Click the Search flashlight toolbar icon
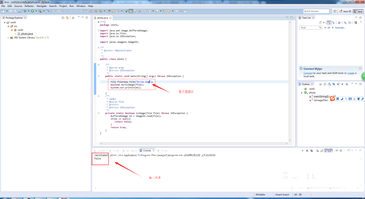 [x=118, y=11]
